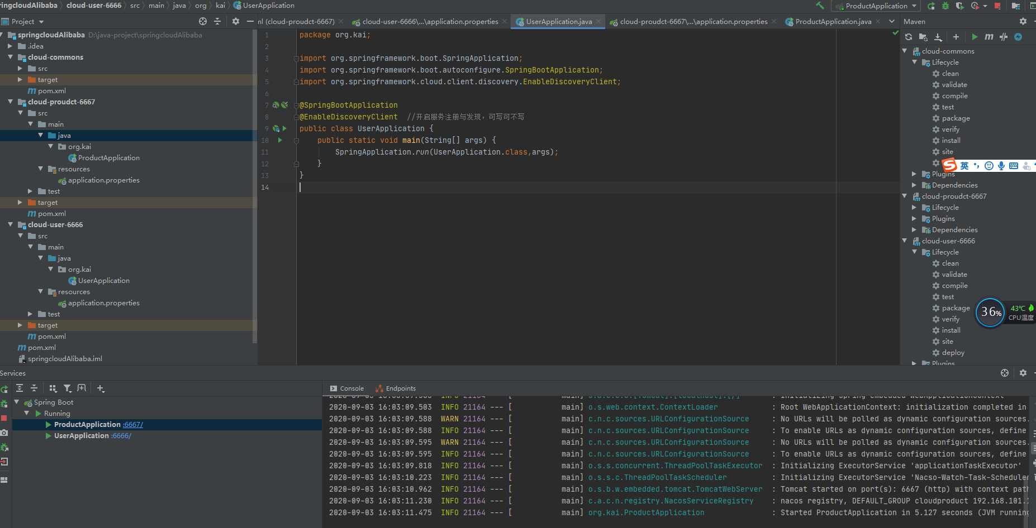The width and height of the screenshot is (1036, 528).
Task: Rerun service in Services left strip
Action: click(4, 389)
